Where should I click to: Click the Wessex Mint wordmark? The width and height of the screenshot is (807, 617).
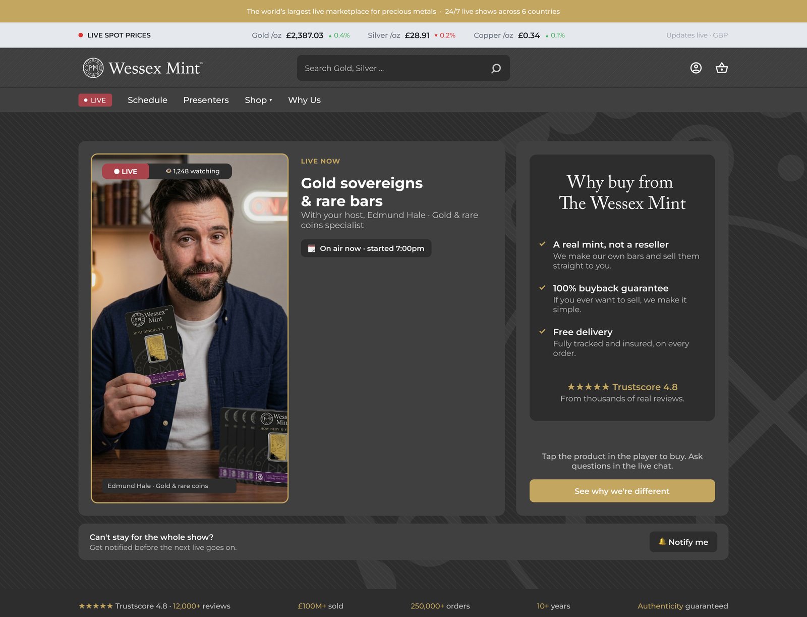coord(155,68)
